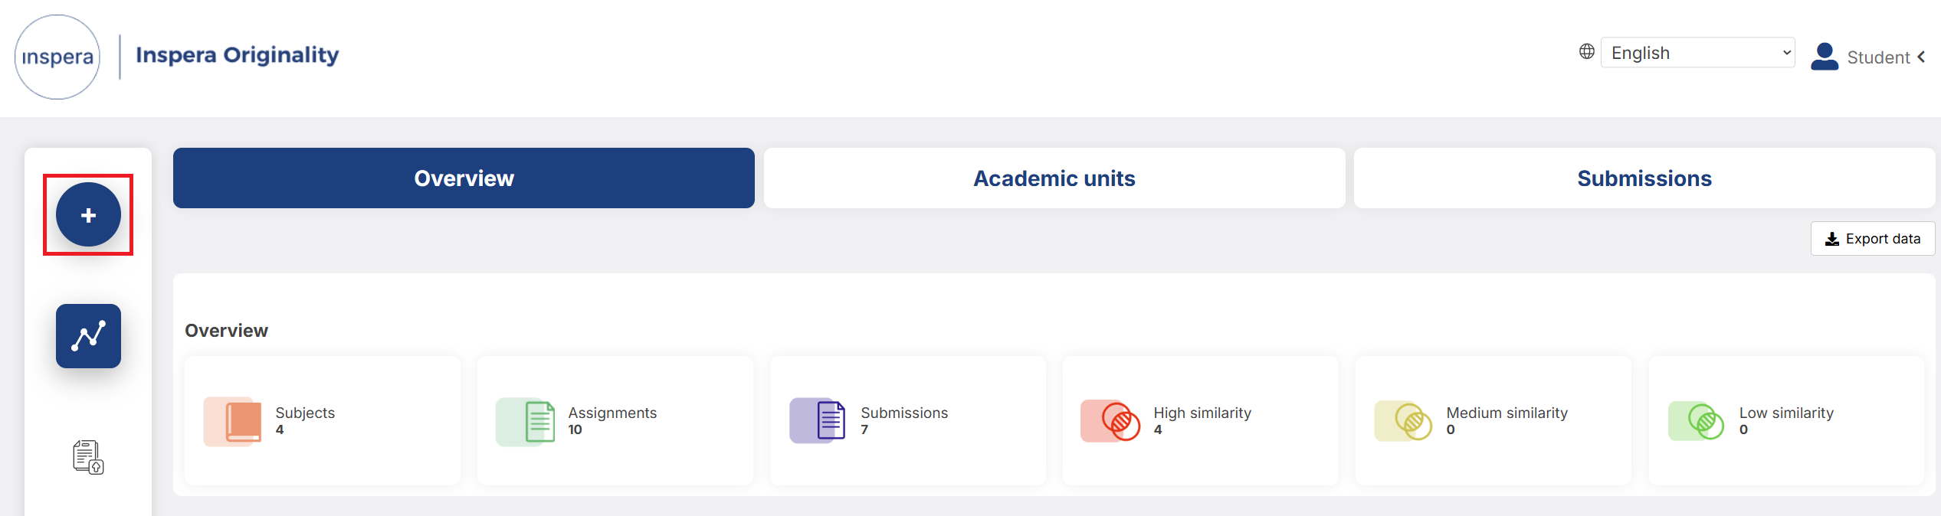The width and height of the screenshot is (1941, 516).
Task: Click the plus add button in sidebar
Action: [x=88, y=214]
